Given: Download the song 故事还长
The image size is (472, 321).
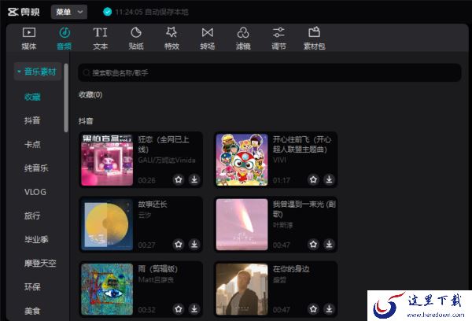Looking at the screenshot, I should click(194, 244).
